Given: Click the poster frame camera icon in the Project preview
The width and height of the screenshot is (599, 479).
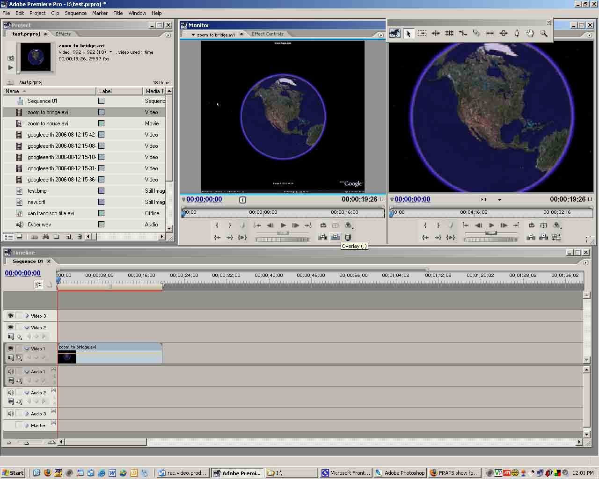Looking at the screenshot, I should click(x=11, y=58).
